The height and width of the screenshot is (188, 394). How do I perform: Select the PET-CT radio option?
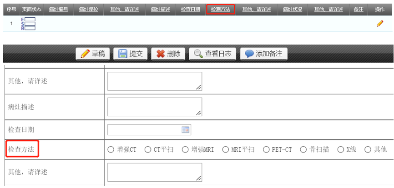point(266,150)
